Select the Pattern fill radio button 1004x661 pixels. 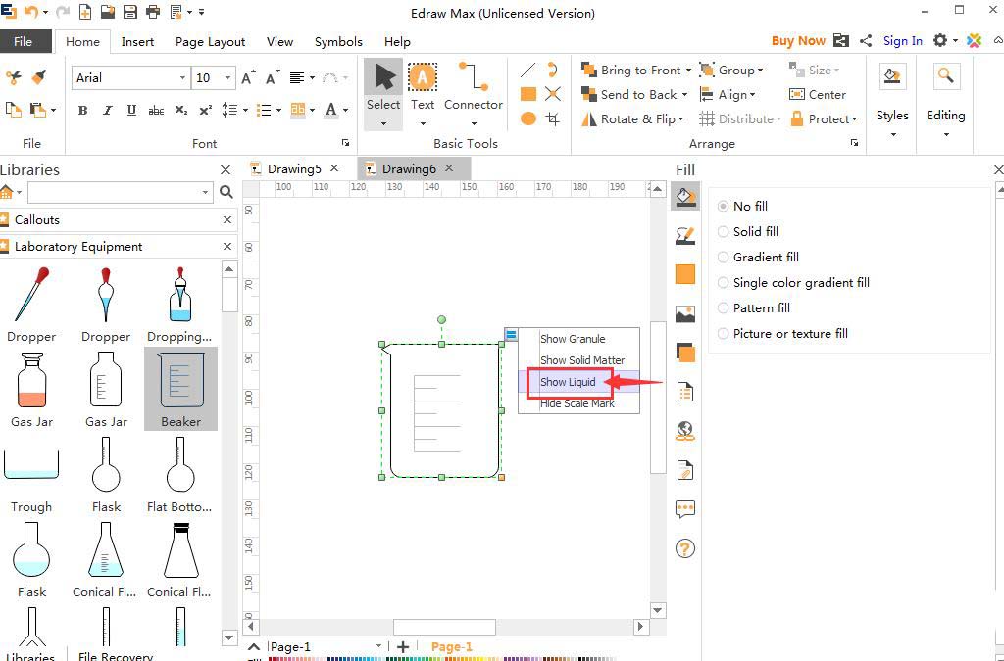point(724,308)
